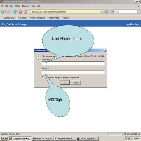Open the Help menu
Image resolution: width=141 pixels, height=141 pixels.
point(38,6)
